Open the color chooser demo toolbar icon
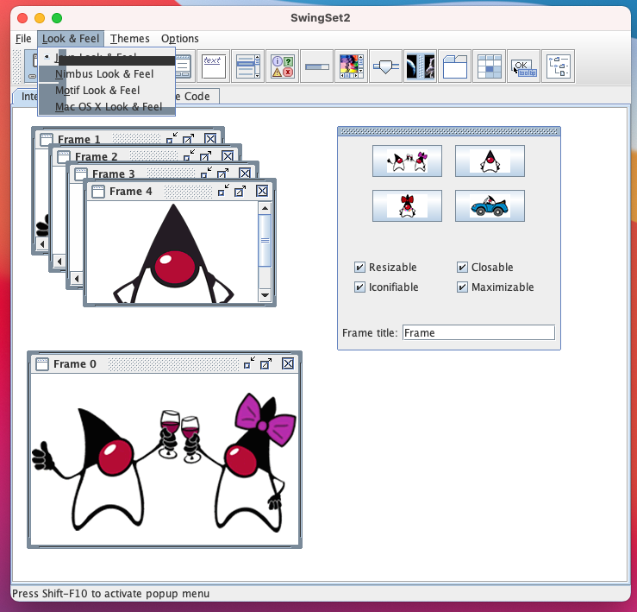This screenshot has height=612, width=637. coord(352,66)
